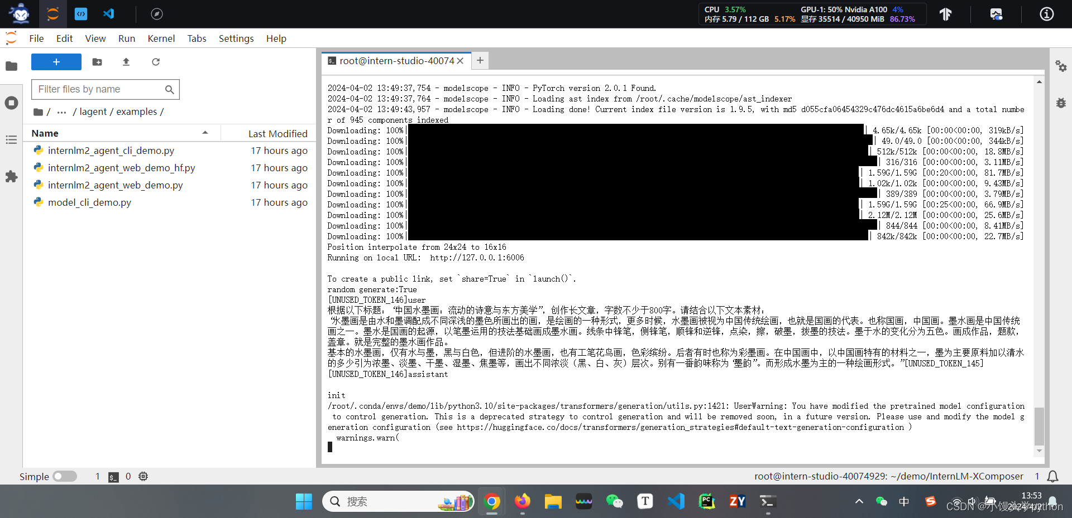Sort files by Last Modified column
Viewport: 1072px width, 518px height.
tap(278, 133)
